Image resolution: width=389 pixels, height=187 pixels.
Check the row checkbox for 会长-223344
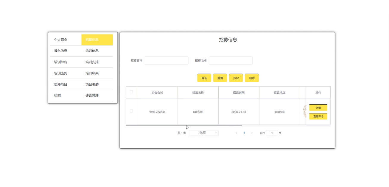[x=131, y=111]
